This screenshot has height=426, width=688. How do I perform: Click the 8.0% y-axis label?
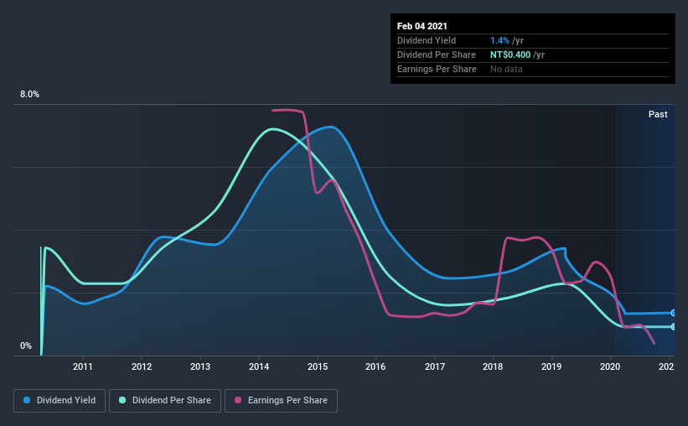tap(29, 95)
